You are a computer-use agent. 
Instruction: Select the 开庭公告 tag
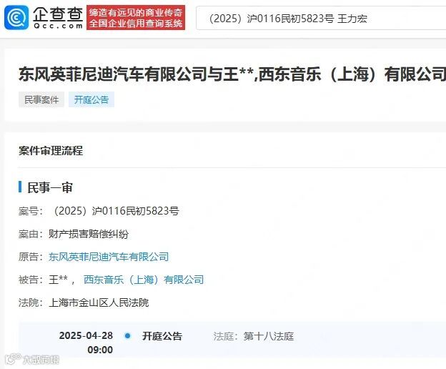click(91, 99)
